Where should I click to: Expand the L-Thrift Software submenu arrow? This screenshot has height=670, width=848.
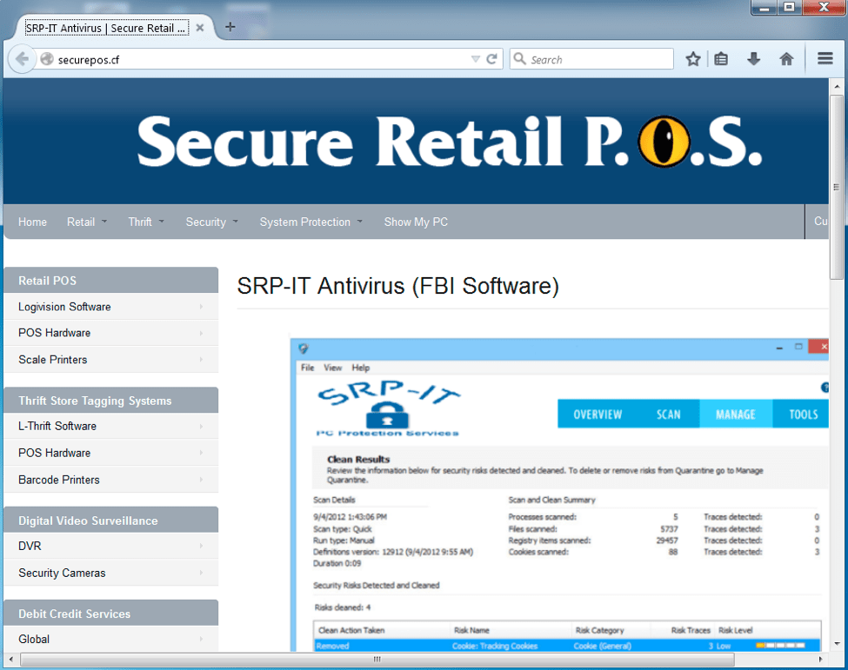pyautogui.click(x=201, y=427)
